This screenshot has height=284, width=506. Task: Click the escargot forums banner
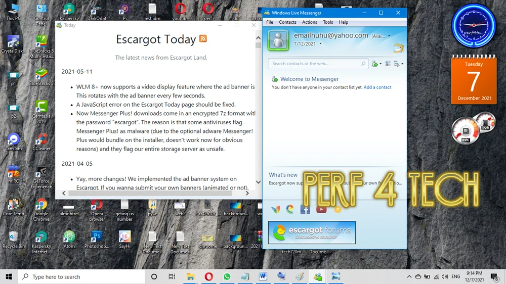[312, 232]
